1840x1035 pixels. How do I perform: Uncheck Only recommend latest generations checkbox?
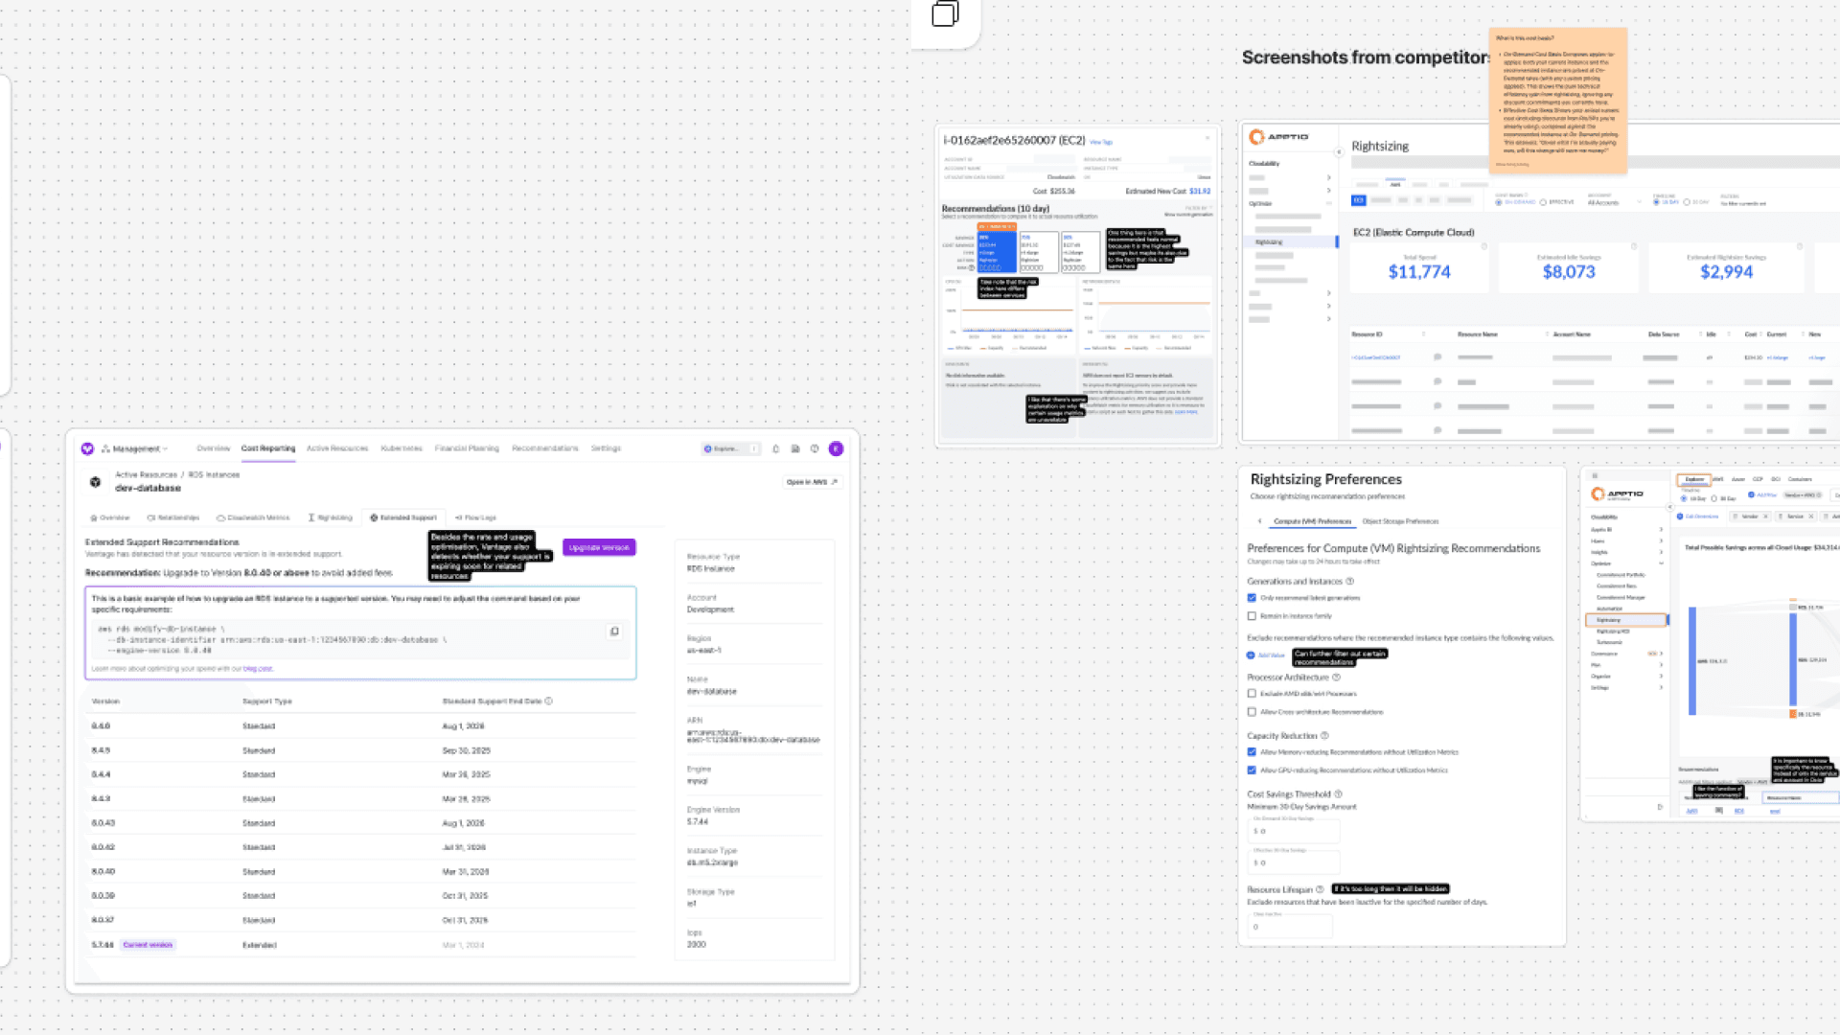(x=1252, y=598)
